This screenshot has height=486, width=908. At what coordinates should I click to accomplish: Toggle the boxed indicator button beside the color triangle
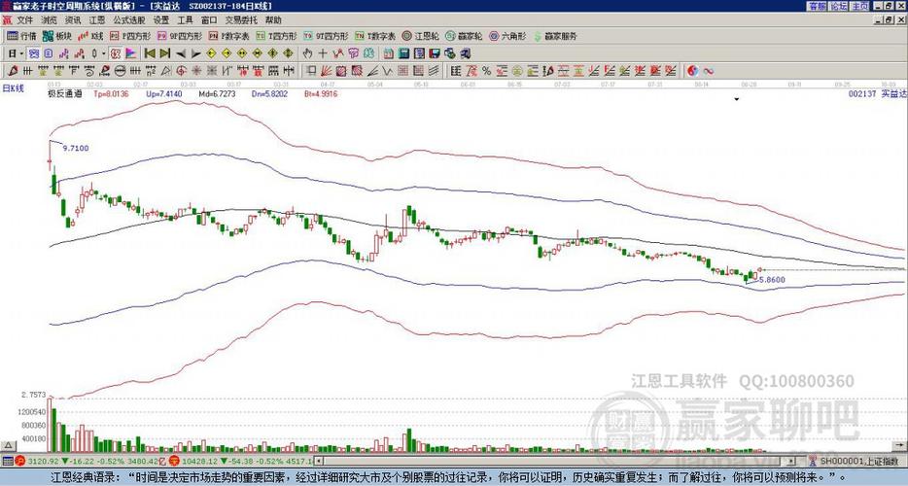tap(116, 53)
